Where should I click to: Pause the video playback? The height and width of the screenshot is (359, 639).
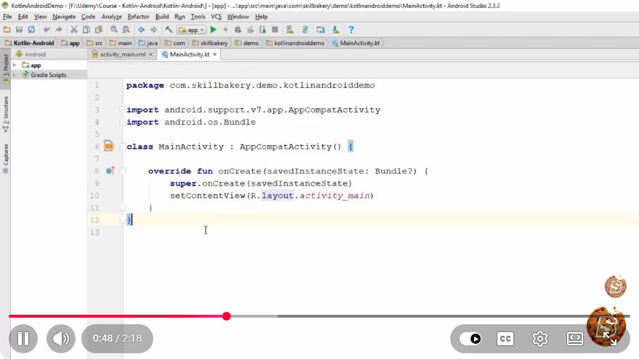23,338
